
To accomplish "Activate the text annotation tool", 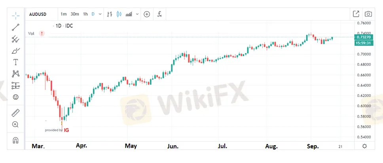I will (x=15, y=62).
